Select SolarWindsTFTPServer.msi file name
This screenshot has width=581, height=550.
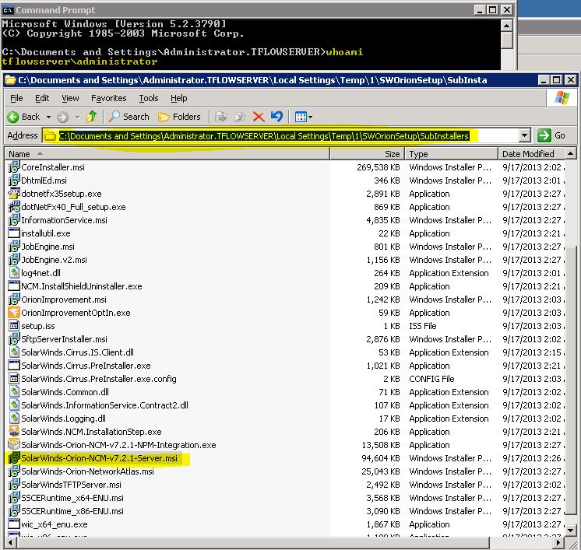(71, 485)
